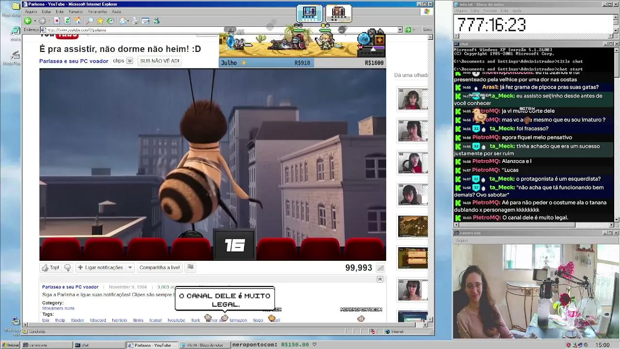Open the forward button history dropdown arrow
Screen dimensions: 620x349
click(x=48, y=21)
